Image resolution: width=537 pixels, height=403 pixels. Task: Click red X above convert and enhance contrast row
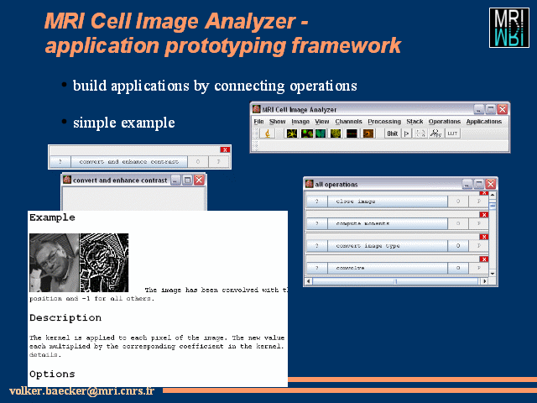tap(225, 149)
